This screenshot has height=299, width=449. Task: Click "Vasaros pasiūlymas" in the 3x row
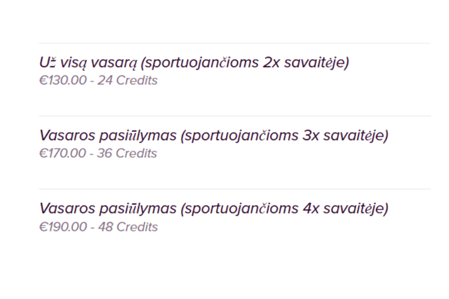coord(108,135)
